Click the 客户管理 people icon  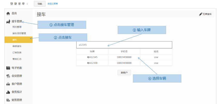[x=8, y=84]
